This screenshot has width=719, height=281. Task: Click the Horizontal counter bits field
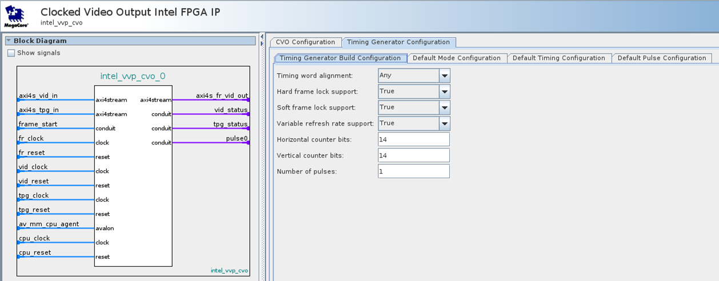point(413,139)
